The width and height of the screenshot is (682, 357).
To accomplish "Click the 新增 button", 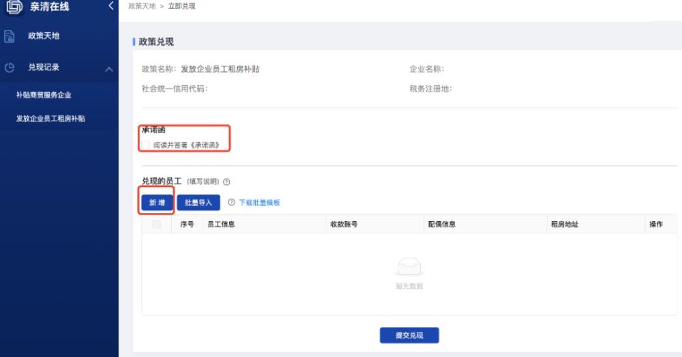I will click(157, 203).
